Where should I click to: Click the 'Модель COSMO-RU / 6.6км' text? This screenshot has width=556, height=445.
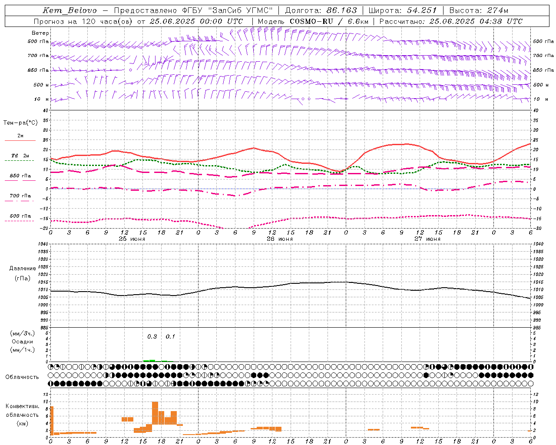[x=313, y=21]
